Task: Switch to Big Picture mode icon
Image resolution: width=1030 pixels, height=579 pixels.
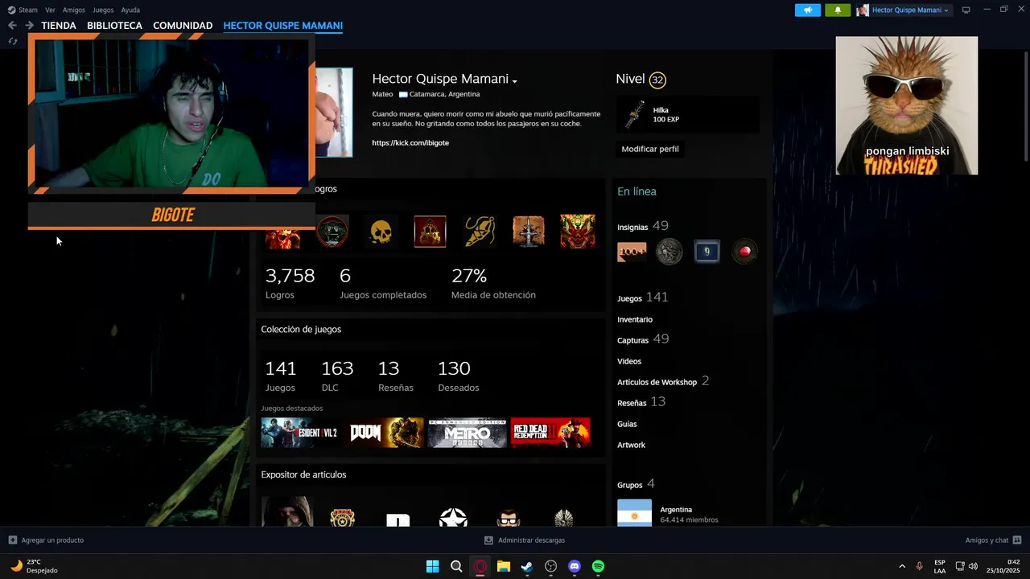Action: click(x=966, y=10)
